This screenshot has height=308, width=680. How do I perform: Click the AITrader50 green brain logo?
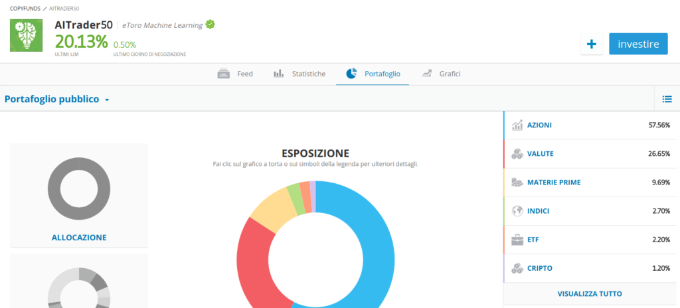point(26,36)
